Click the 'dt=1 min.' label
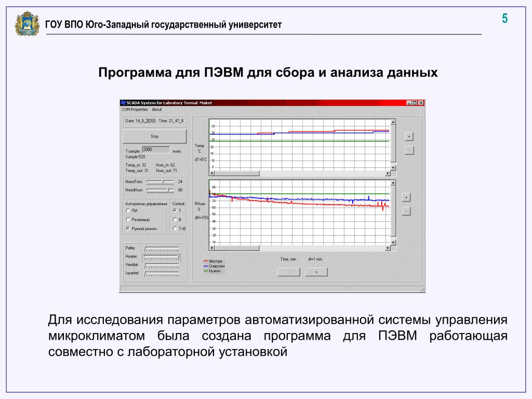This screenshot has height=399, width=532. (315, 259)
